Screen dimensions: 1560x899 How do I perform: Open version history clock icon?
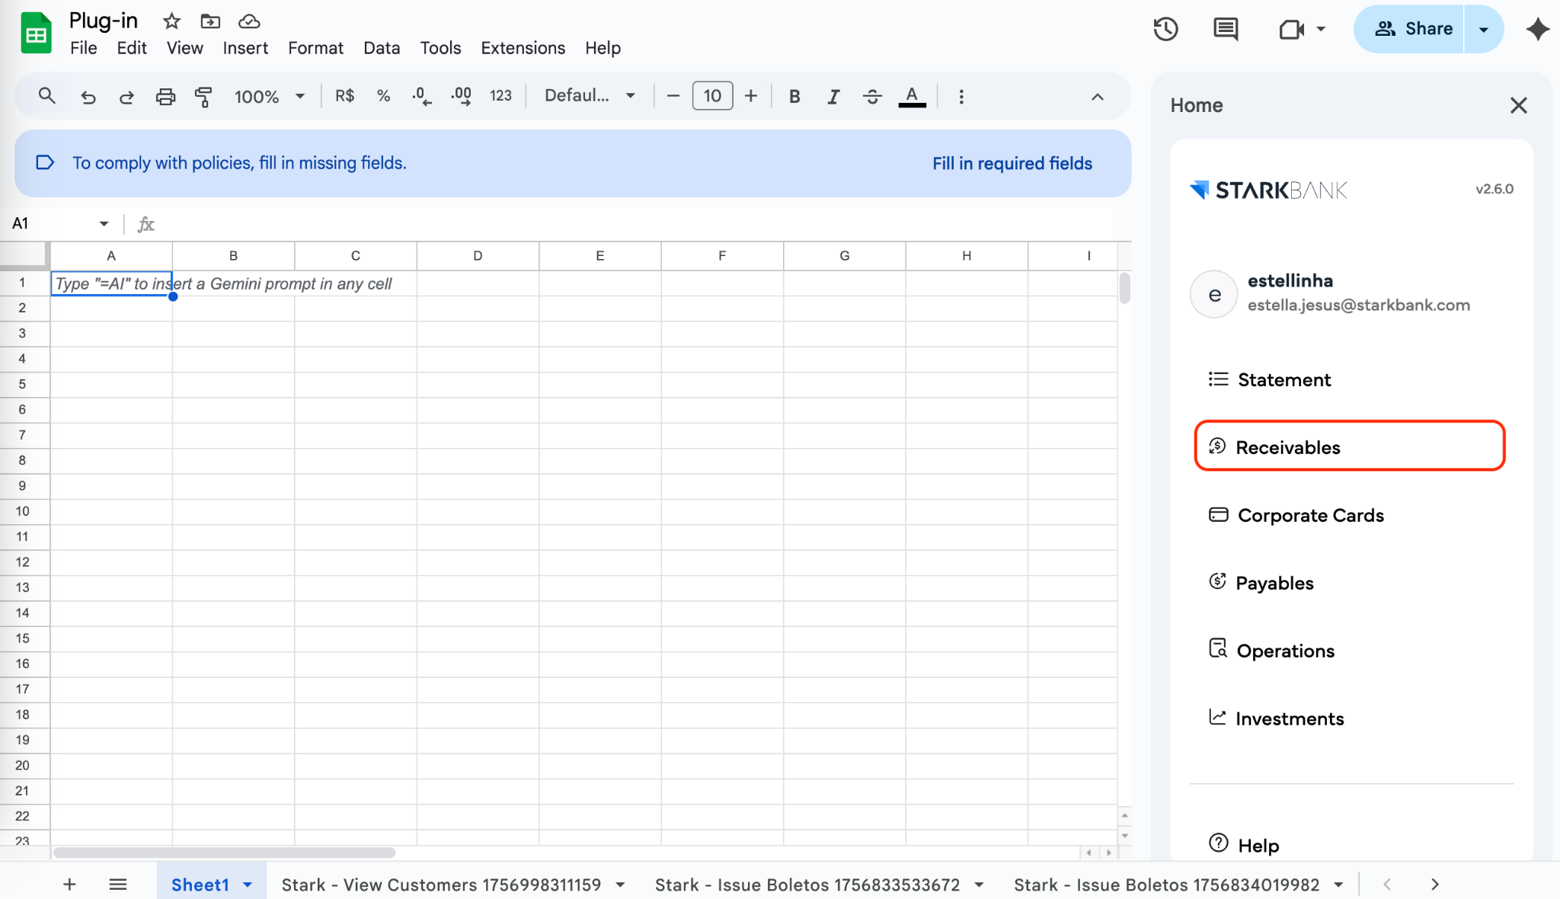[x=1165, y=30]
